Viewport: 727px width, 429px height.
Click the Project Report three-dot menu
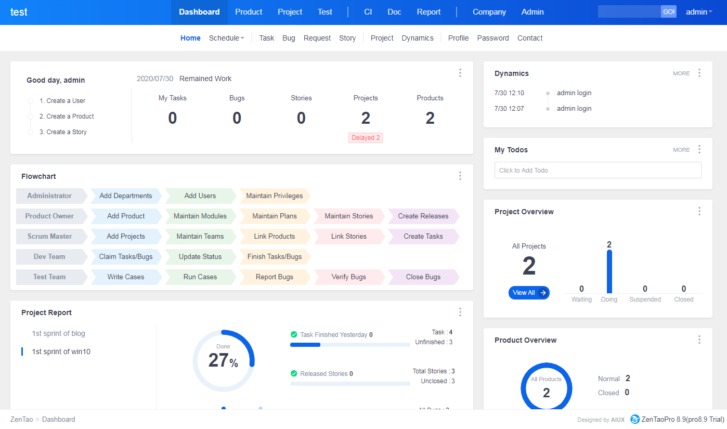[460, 312]
